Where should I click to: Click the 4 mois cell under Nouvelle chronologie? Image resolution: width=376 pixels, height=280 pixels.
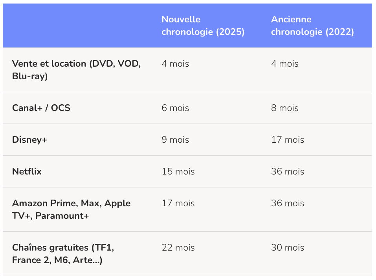point(175,64)
